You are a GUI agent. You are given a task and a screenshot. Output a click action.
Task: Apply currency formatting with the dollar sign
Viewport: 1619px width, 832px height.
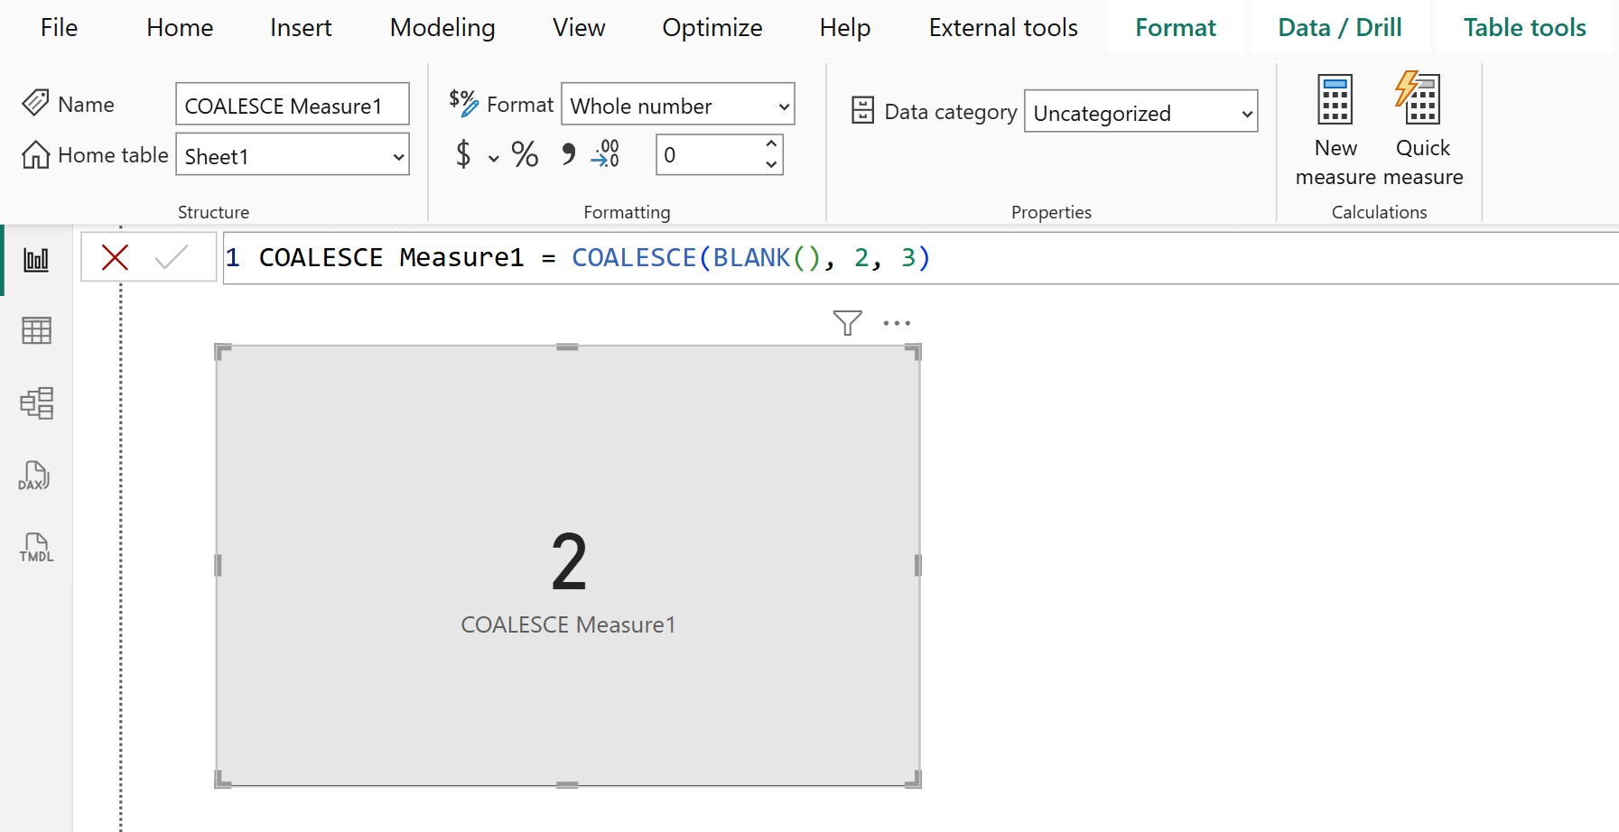[x=462, y=154]
